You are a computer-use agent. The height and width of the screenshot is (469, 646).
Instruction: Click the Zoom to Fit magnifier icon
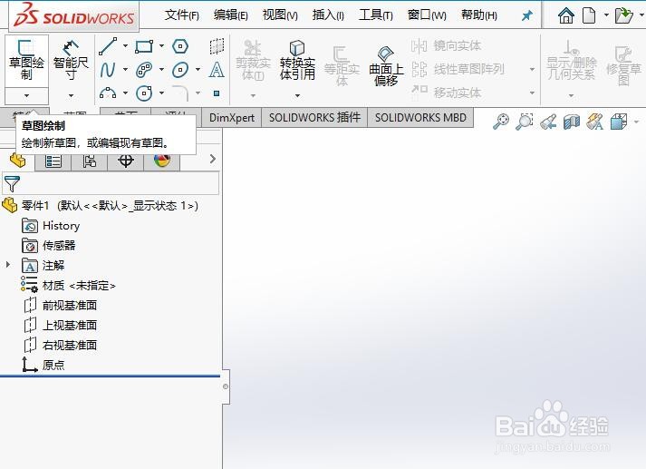pyautogui.click(x=501, y=122)
